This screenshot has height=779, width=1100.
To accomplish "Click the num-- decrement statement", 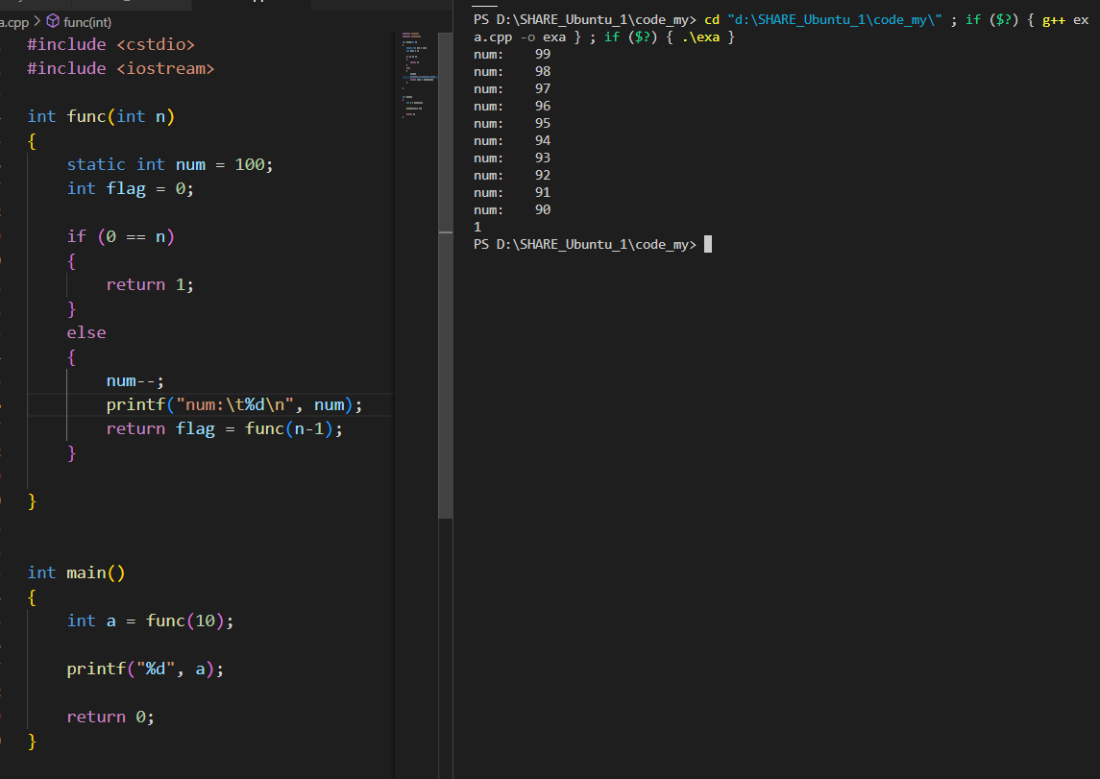I will click(x=135, y=380).
